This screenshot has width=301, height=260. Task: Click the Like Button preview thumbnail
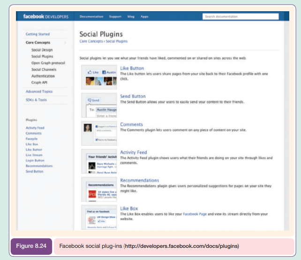tap(99, 77)
